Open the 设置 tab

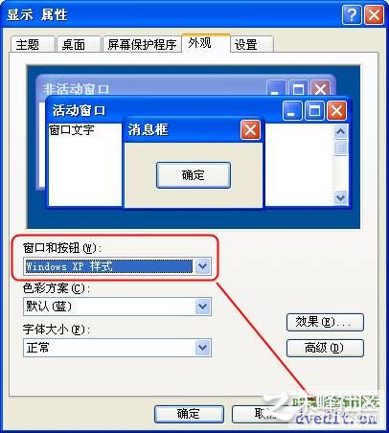coord(252,44)
